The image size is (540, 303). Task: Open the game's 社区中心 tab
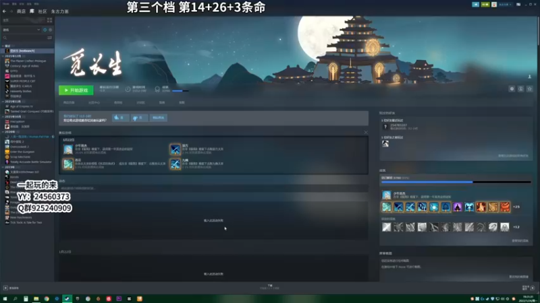pyautogui.click(x=94, y=102)
